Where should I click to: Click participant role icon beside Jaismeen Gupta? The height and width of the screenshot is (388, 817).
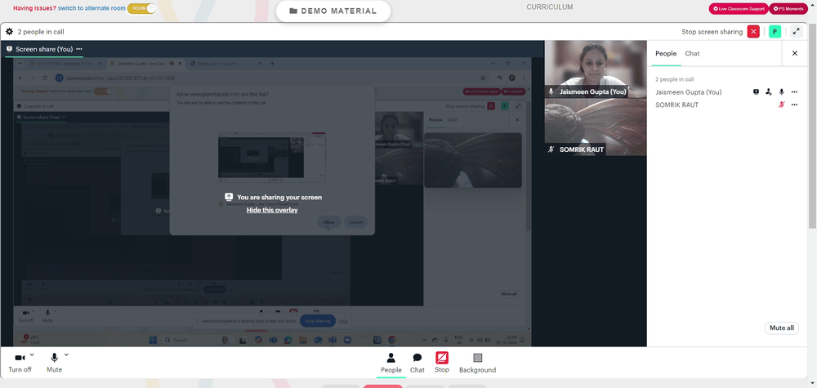pyautogui.click(x=769, y=91)
